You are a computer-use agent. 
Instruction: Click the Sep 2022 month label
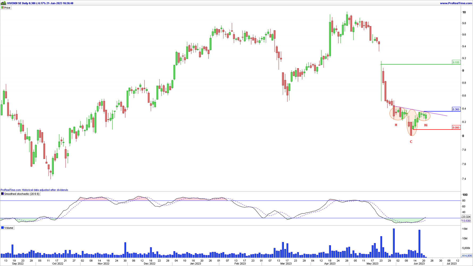(18, 264)
